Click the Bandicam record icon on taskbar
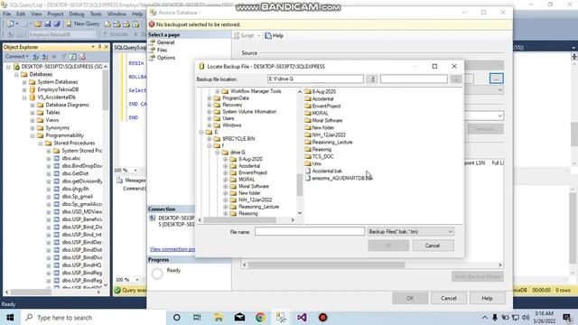Screen dimensions: 578x325 pos(323,317)
